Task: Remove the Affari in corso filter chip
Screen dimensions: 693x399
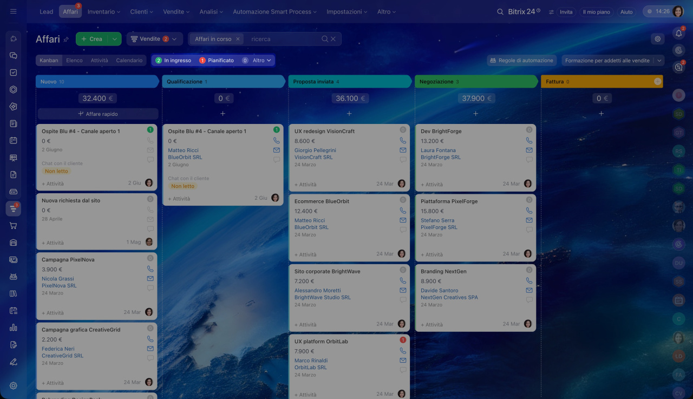Action: [238, 39]
